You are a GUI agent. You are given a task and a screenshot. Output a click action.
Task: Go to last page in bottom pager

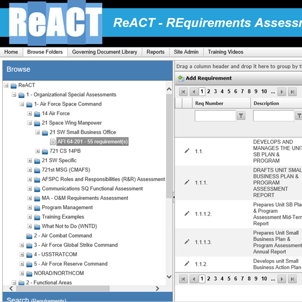tap(292, 279)
